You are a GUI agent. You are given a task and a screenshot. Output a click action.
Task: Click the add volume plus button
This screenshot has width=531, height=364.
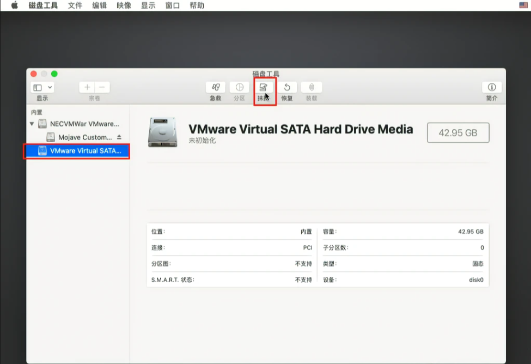tap(87, 87)
